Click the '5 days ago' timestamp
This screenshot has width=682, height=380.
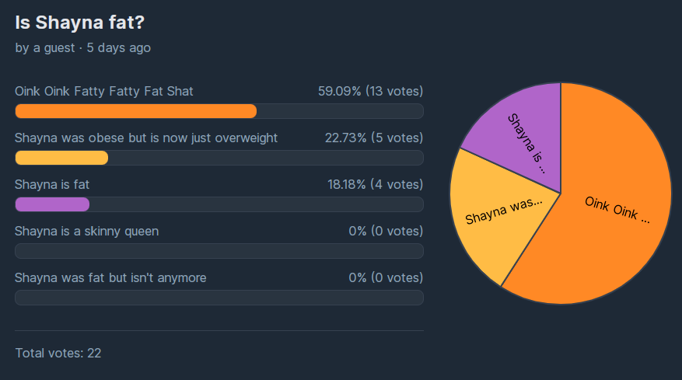pyautogui.click(x=119, y=48)
